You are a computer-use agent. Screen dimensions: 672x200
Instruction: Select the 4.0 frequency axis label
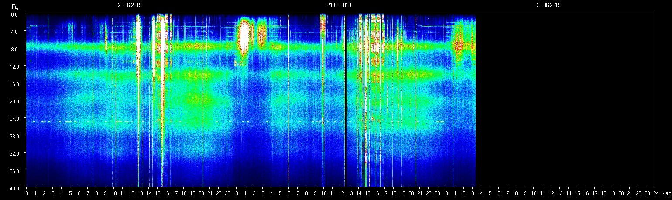(x=15, y=32)
